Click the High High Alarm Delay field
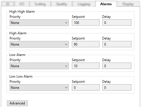 coord(117,22)
